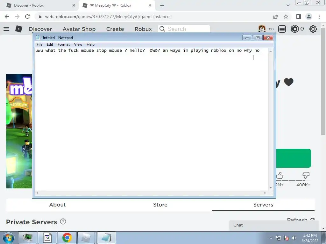
Task: Go back in Chrome
Action: click(x=7, y=17)
